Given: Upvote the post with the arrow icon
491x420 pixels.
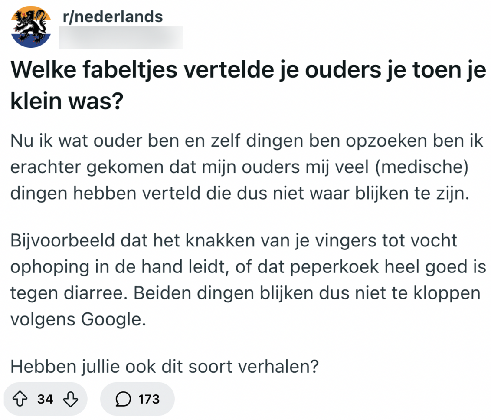Looking at the screenshot, I should pyautogui.click(x=20, y=398).
